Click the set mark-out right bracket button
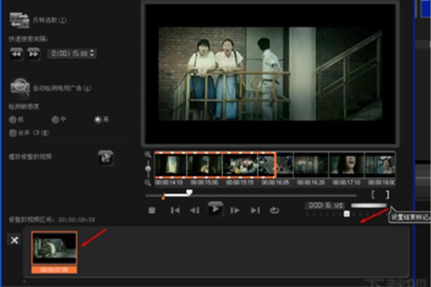The height and width of the screenshot is (287, 431). 387,194
